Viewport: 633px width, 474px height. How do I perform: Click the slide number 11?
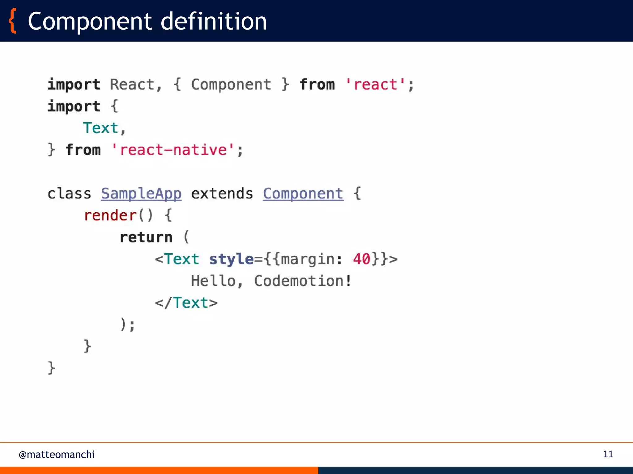(x=608, y=454)
